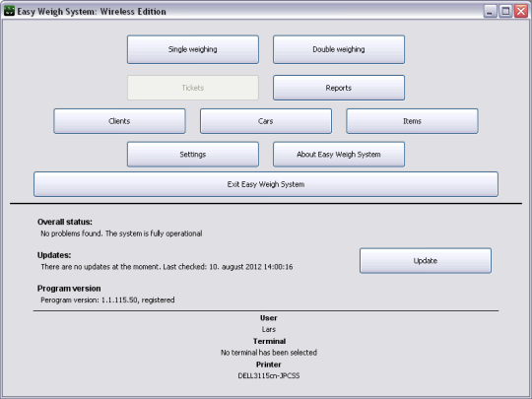
Task: Click the 'Program version' heading
Action: 69,289
